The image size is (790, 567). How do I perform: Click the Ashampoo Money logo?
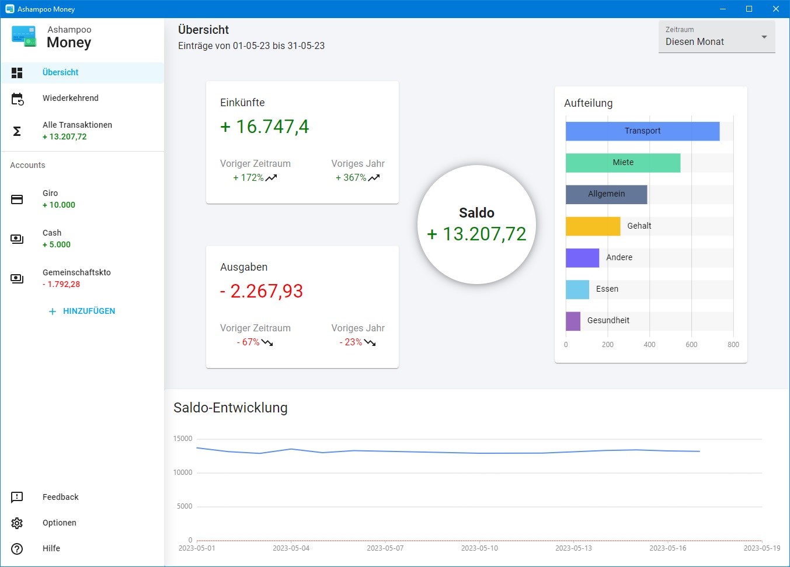pyautogui.click(x=24, y=36)
